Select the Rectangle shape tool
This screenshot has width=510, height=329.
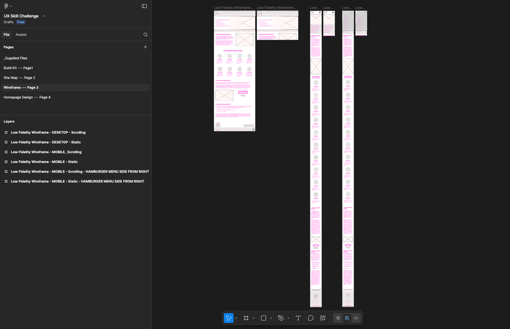264,318
